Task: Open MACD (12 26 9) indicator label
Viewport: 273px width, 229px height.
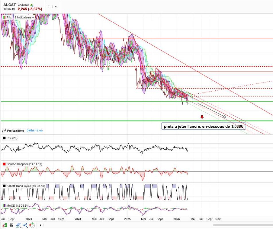Action: point(17,206)
